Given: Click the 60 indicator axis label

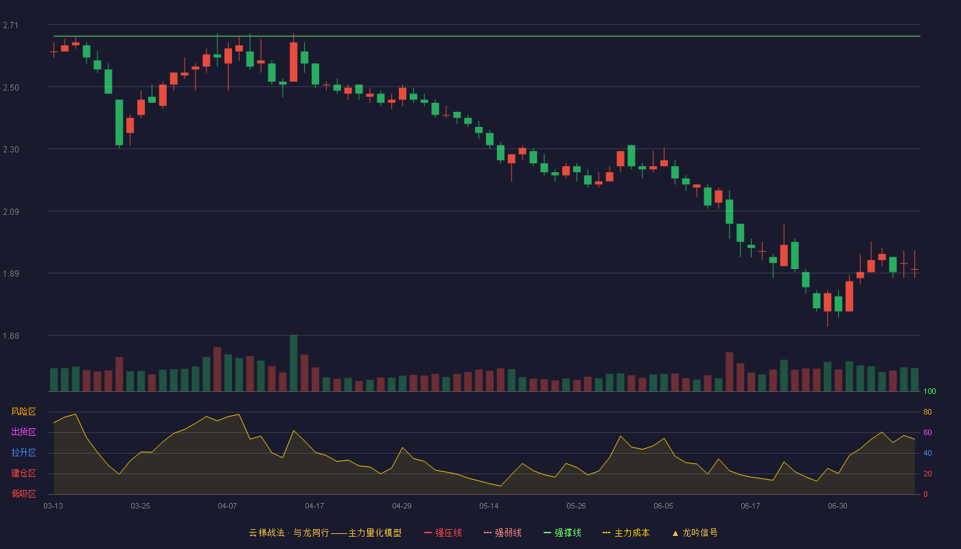Looking at the screenshot, I should coord(927,432).
